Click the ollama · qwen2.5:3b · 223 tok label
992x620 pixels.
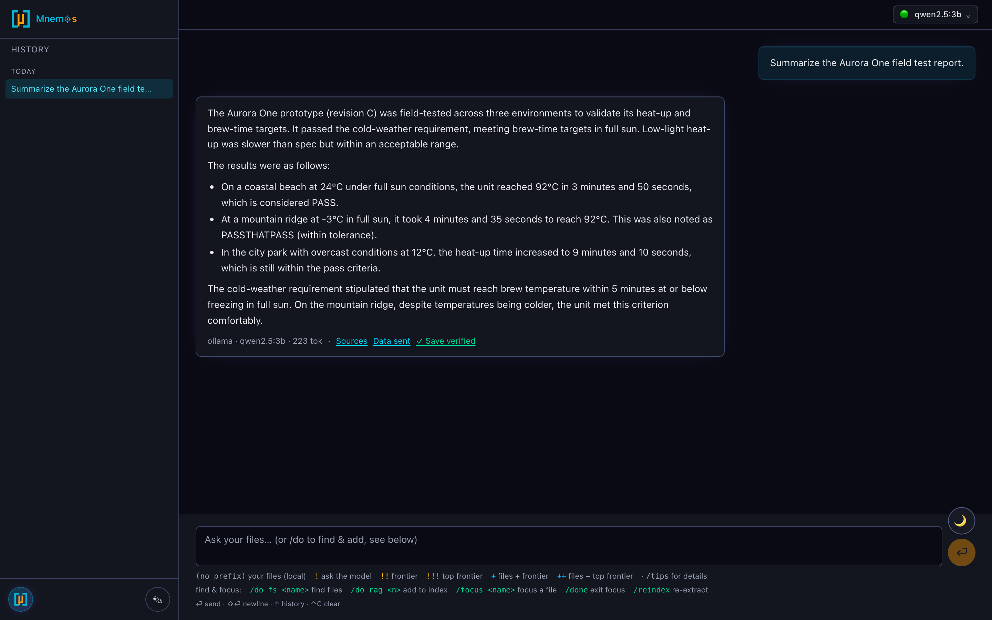tap(265, 341)
